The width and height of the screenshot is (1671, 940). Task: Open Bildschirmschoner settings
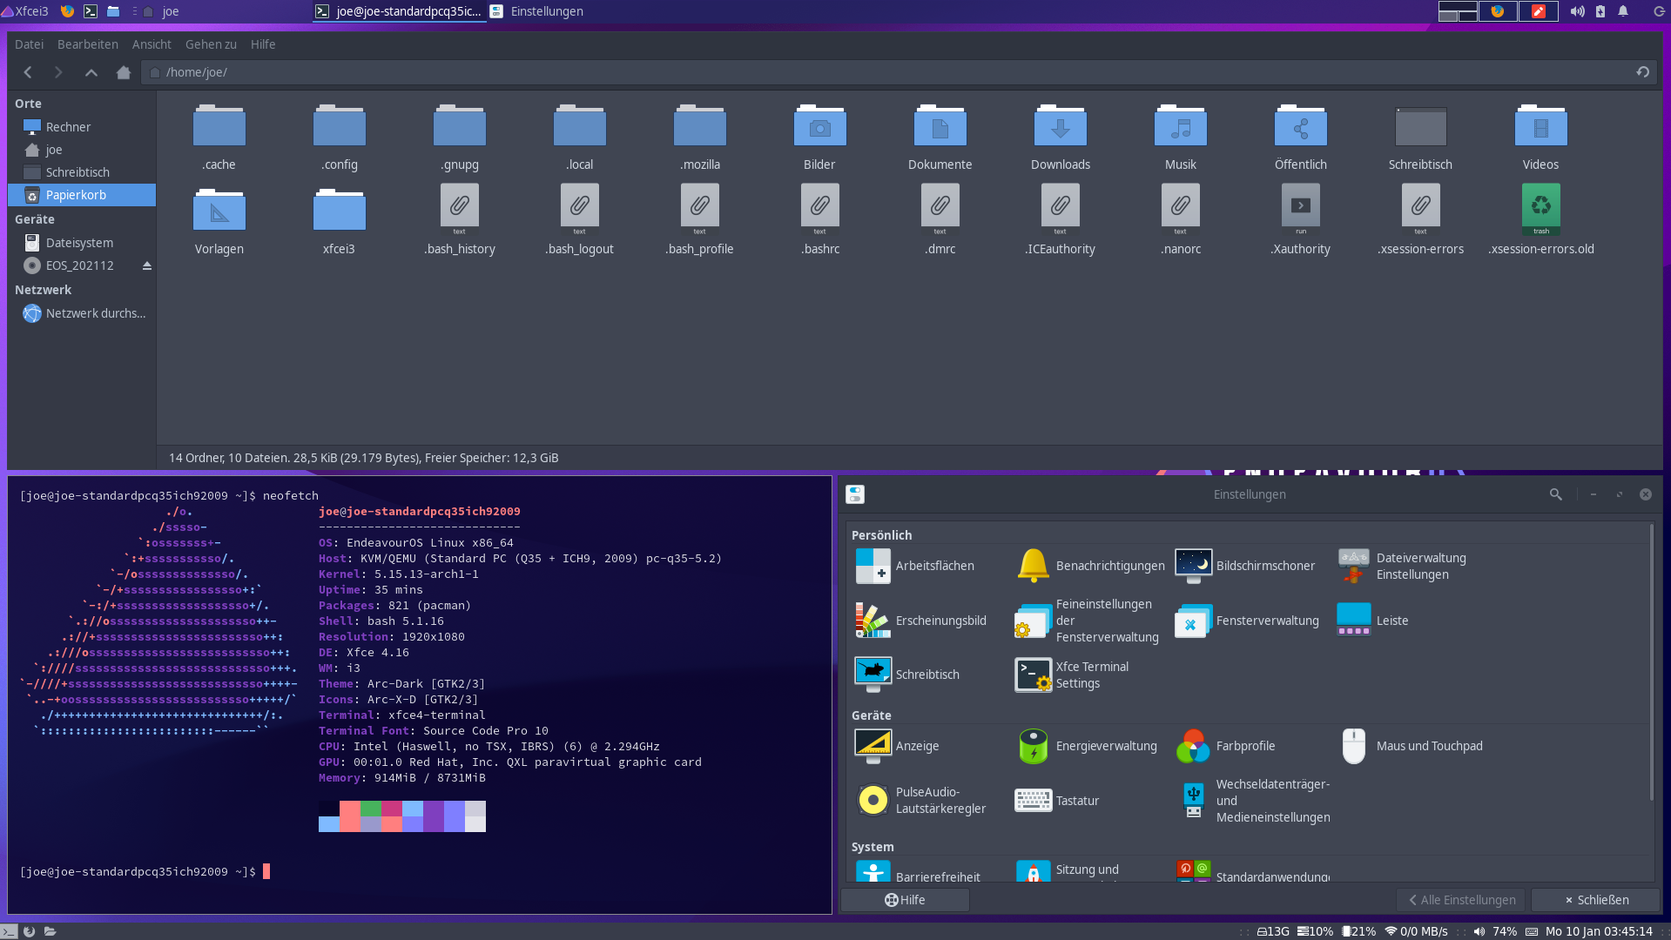coord(1245,566)
